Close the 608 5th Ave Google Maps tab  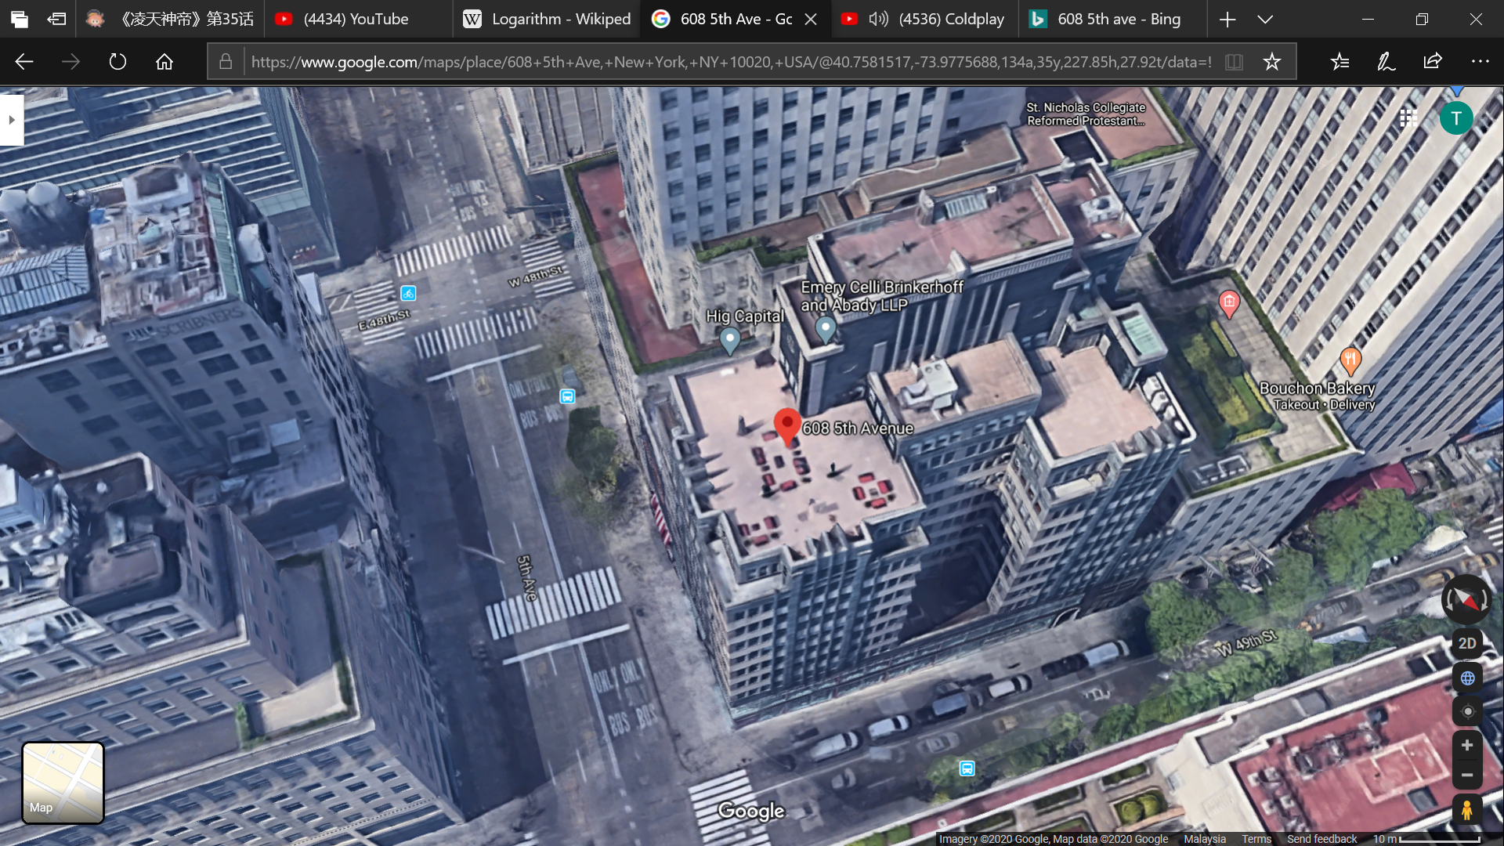coord(812,19)
